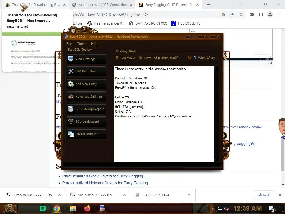Click the EasyBCD title bar icon
This screenshot has height=214, width=285.
(66, 37)
